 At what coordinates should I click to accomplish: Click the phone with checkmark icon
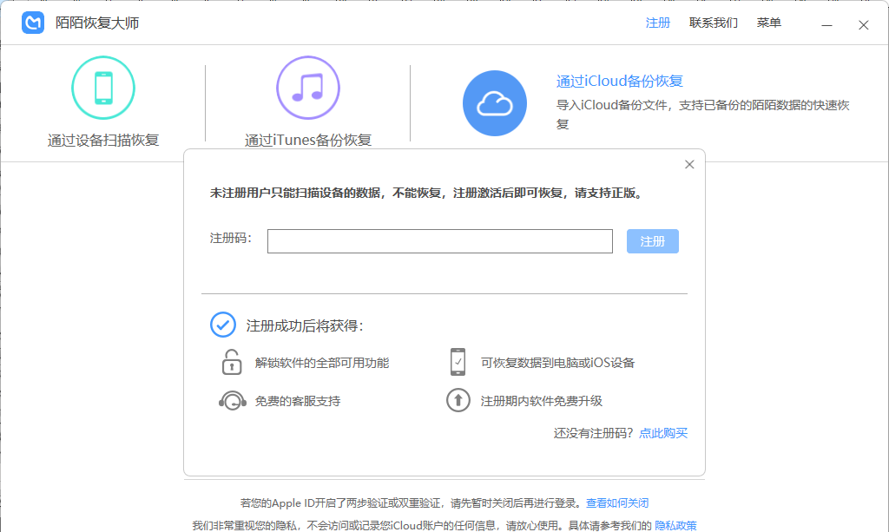pyautogui.click(x=458, y=362)
